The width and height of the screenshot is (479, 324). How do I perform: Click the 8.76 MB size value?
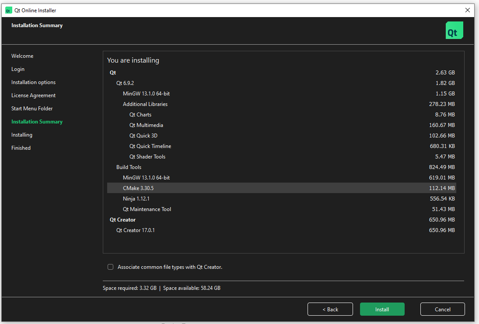coord(445,115)
